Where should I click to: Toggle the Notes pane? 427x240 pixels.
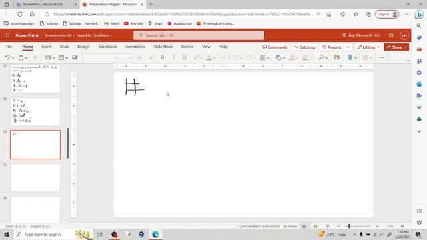tap(290, 226)
